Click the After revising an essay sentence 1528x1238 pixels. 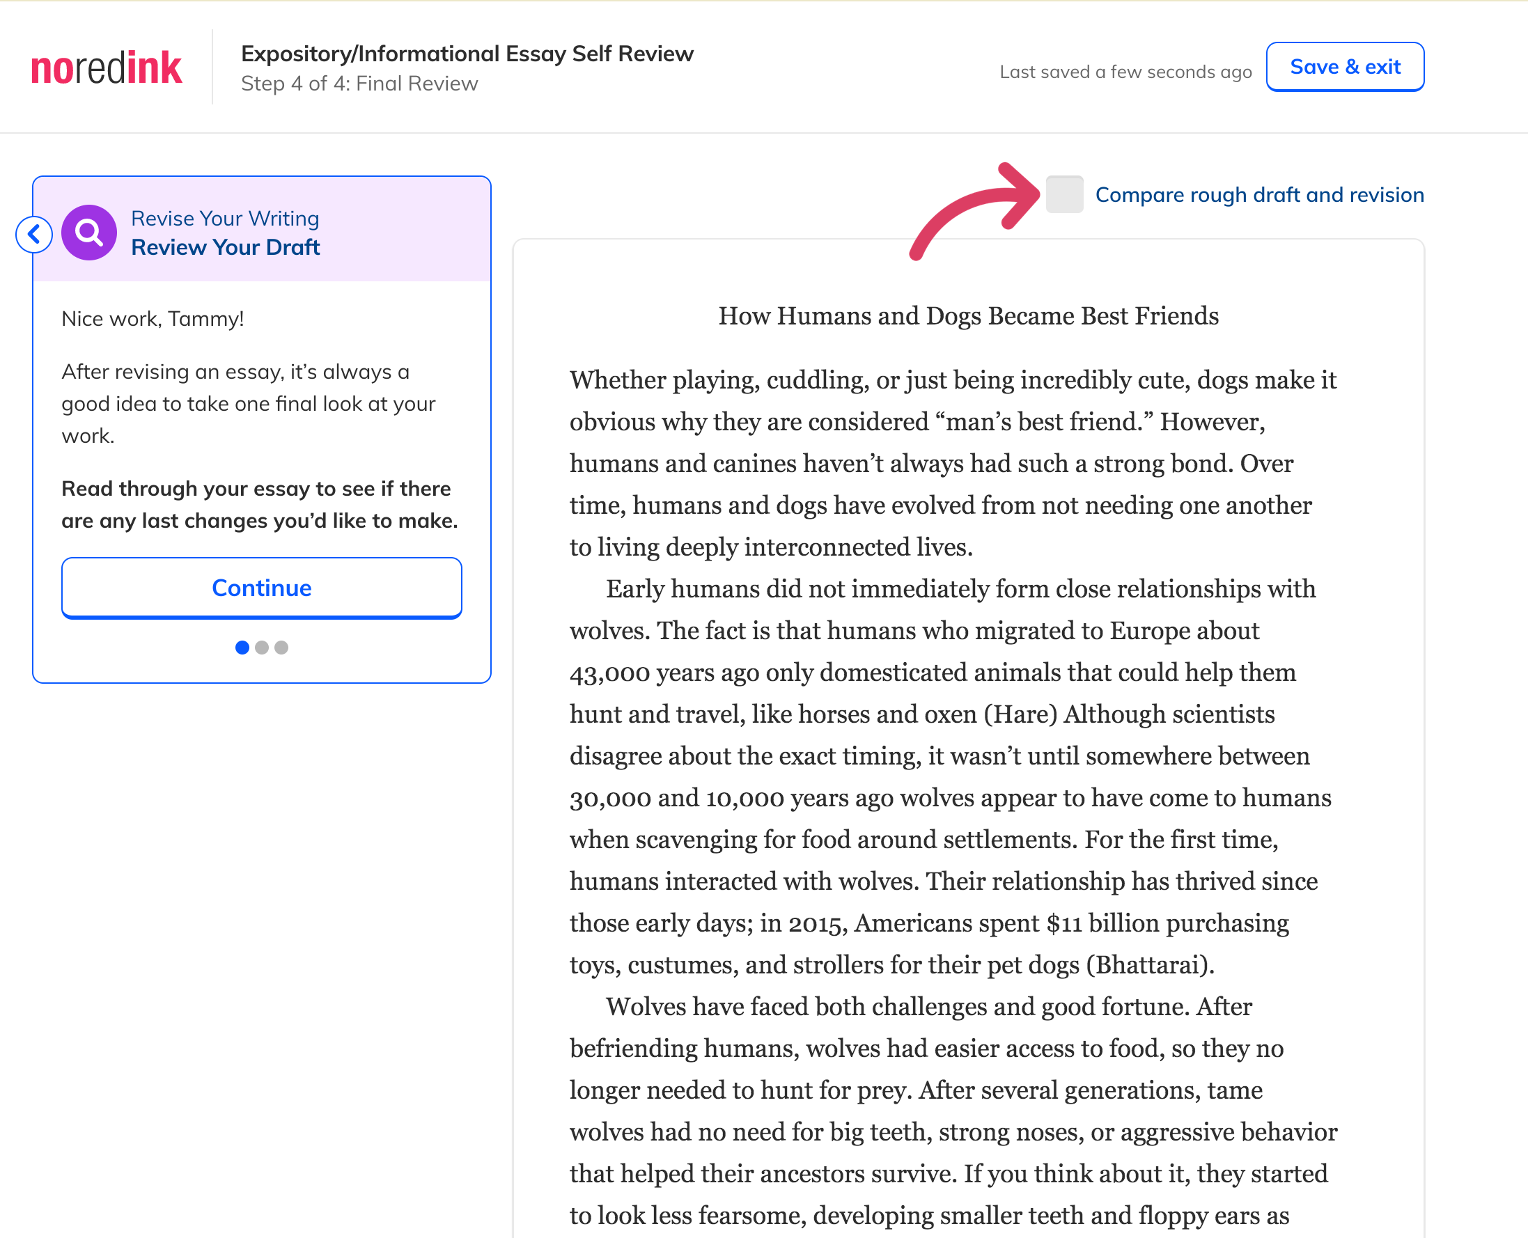(248, 404)
